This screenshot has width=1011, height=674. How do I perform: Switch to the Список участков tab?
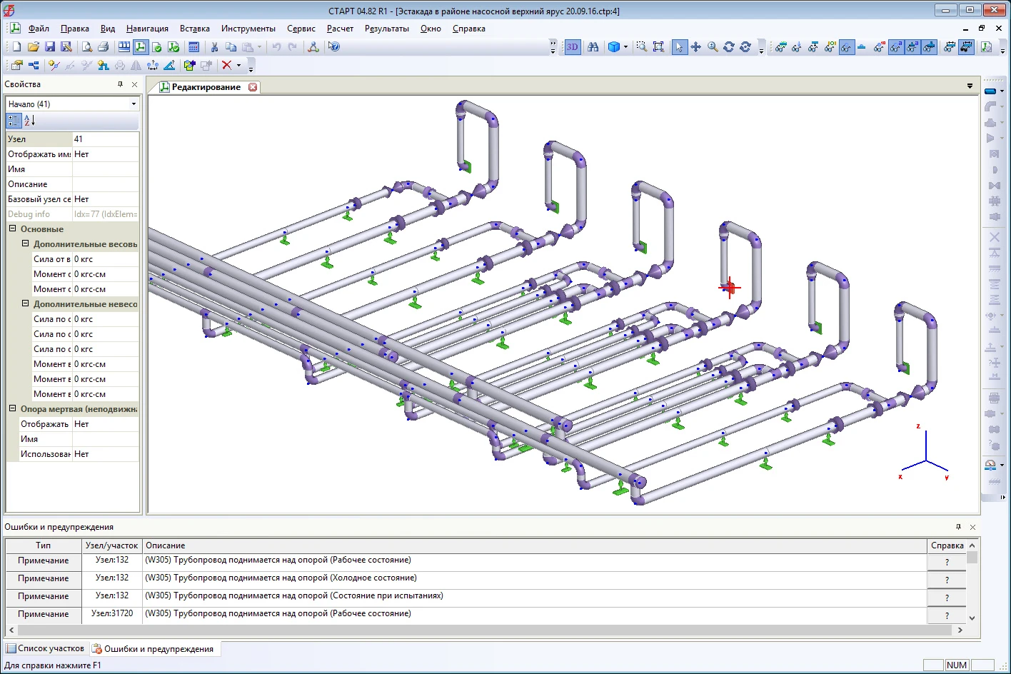pos(45,649)
